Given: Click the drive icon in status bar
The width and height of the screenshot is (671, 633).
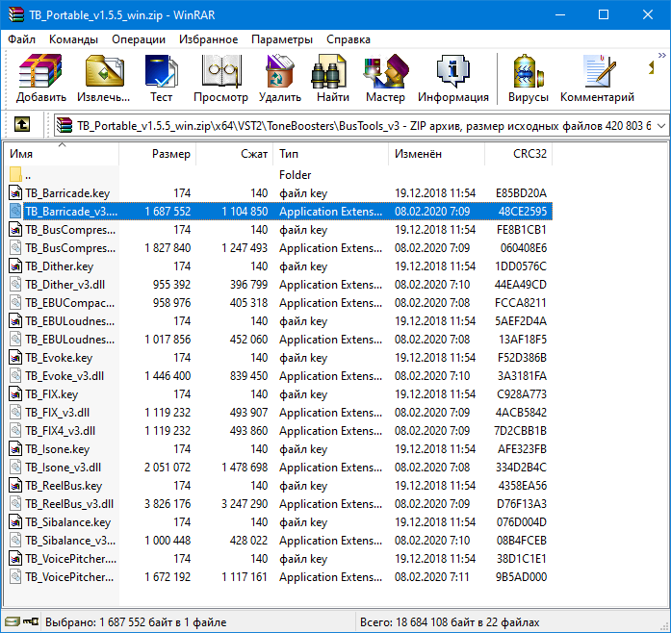Looking at the screenshot, I should click(13, 621).
